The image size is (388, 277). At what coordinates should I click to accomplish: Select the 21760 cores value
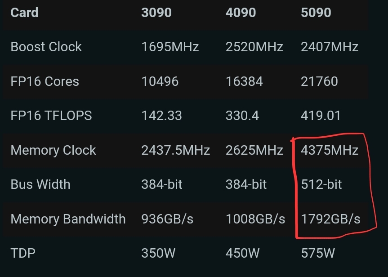point(319,81)
